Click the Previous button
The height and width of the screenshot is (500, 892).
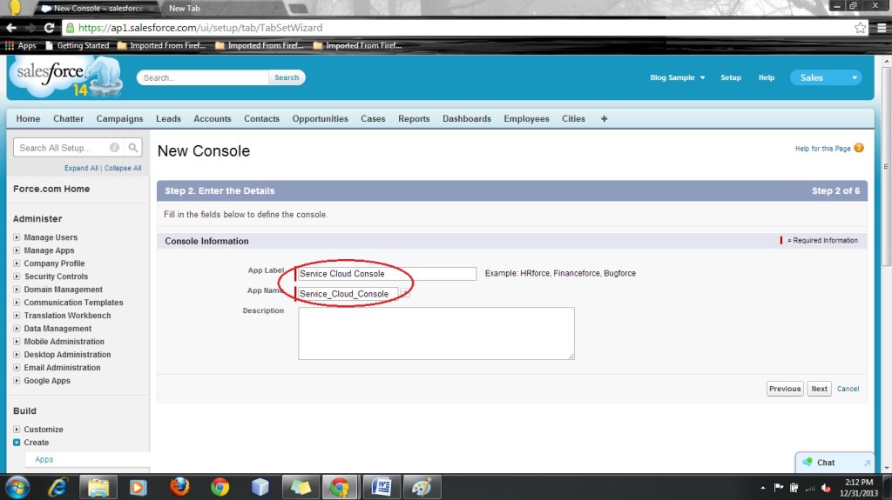(785, 389)
